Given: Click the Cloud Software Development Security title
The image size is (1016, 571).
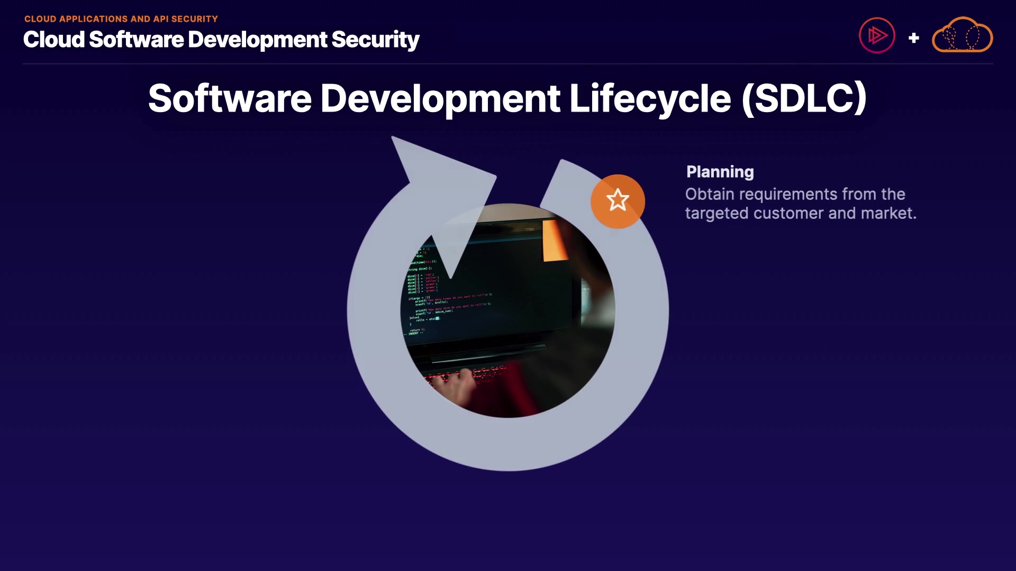Looking at the screenshot, I should pos(221,40).
